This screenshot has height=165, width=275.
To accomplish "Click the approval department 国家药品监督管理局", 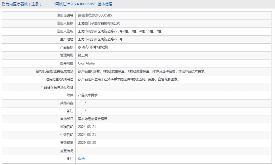I will point(93,119).
